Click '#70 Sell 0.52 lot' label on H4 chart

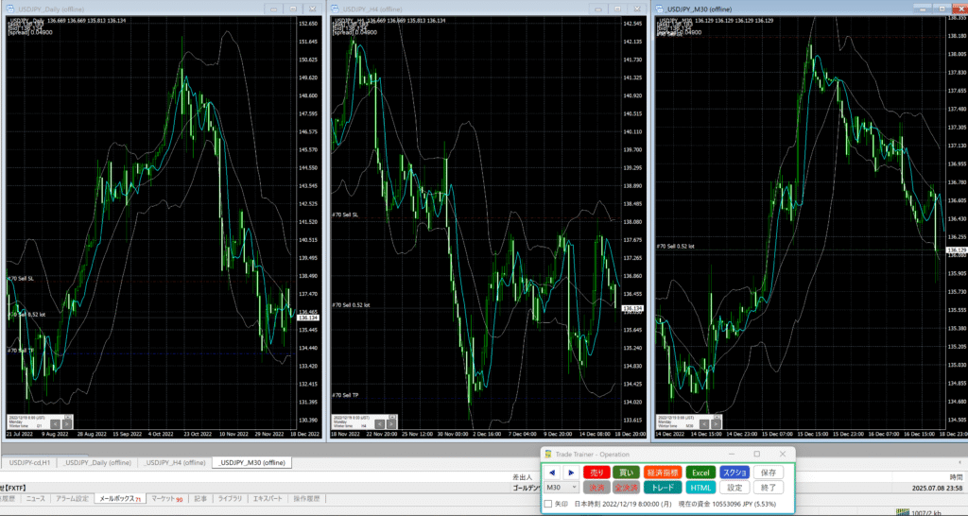(x=351, y=305)
